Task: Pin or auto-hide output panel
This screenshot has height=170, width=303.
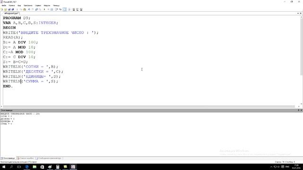Action: (298, 110)
